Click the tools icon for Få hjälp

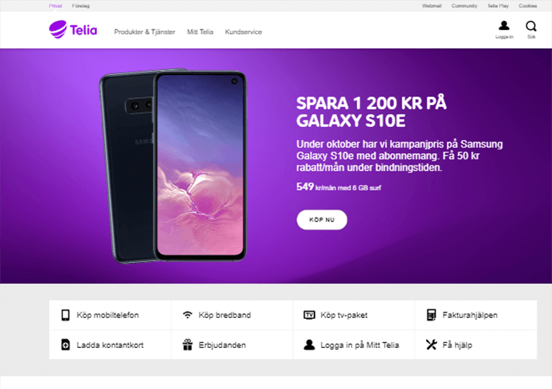(431, 345)
